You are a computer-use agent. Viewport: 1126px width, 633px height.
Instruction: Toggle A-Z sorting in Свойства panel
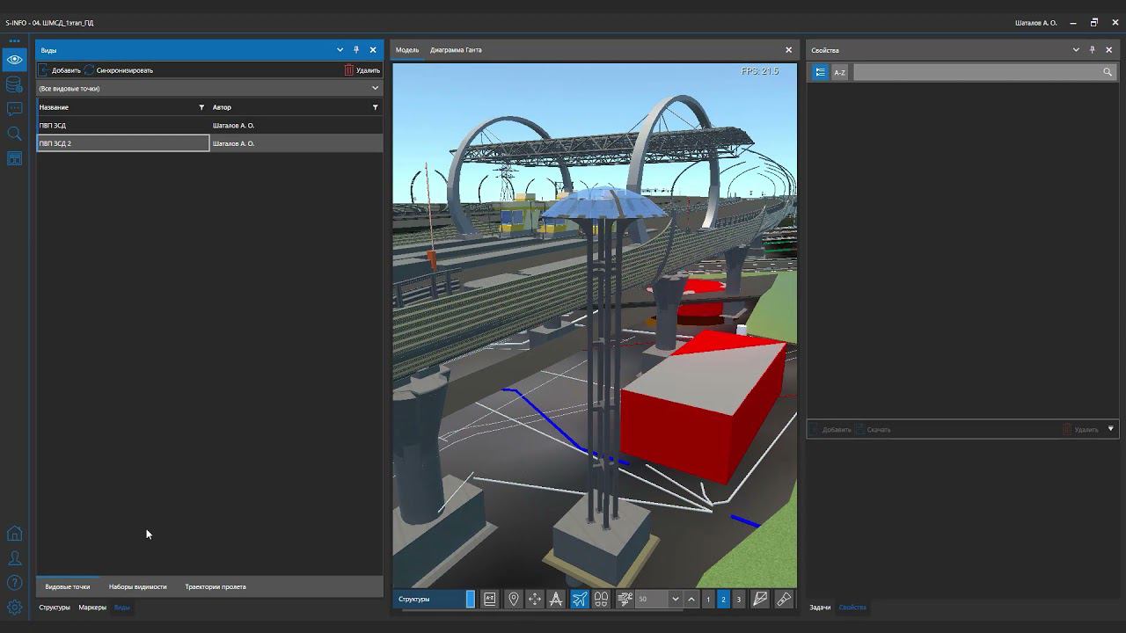pos(839,72)
